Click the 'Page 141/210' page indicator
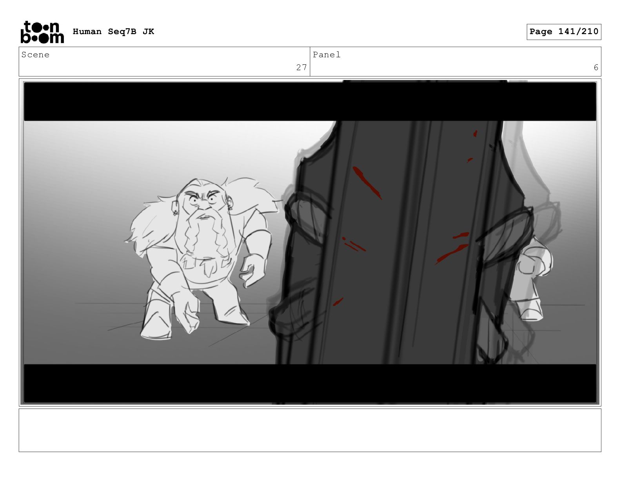This screenshot has height=480, width=621. 564,32
